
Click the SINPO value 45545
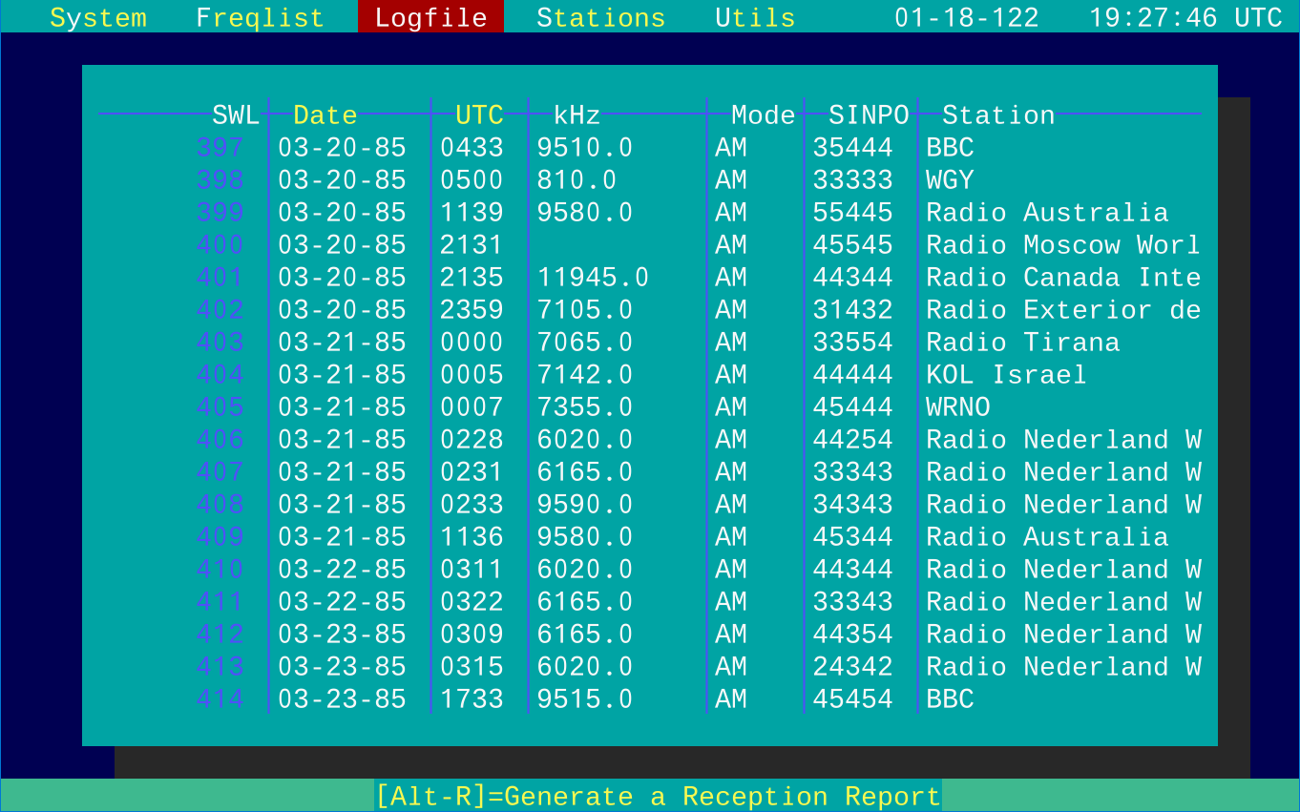pos(852,245)
